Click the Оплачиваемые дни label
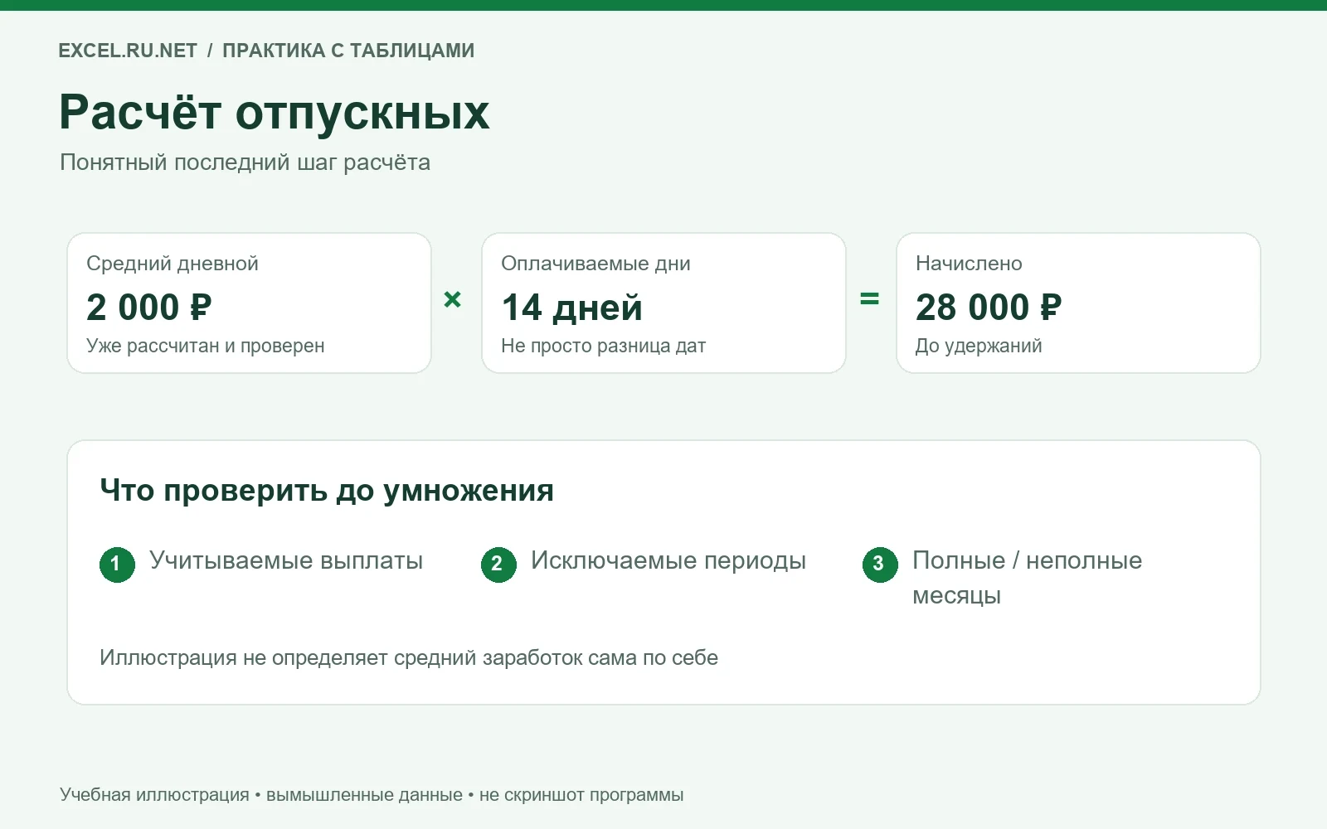This screenshot has height=829, width=1327. [595, 264]
